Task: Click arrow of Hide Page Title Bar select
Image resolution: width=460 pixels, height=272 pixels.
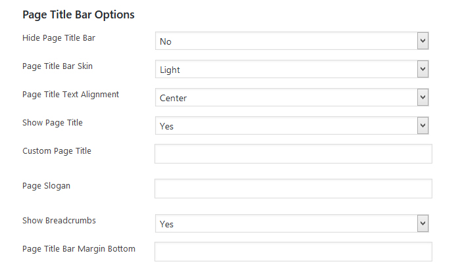Action: 423,41
